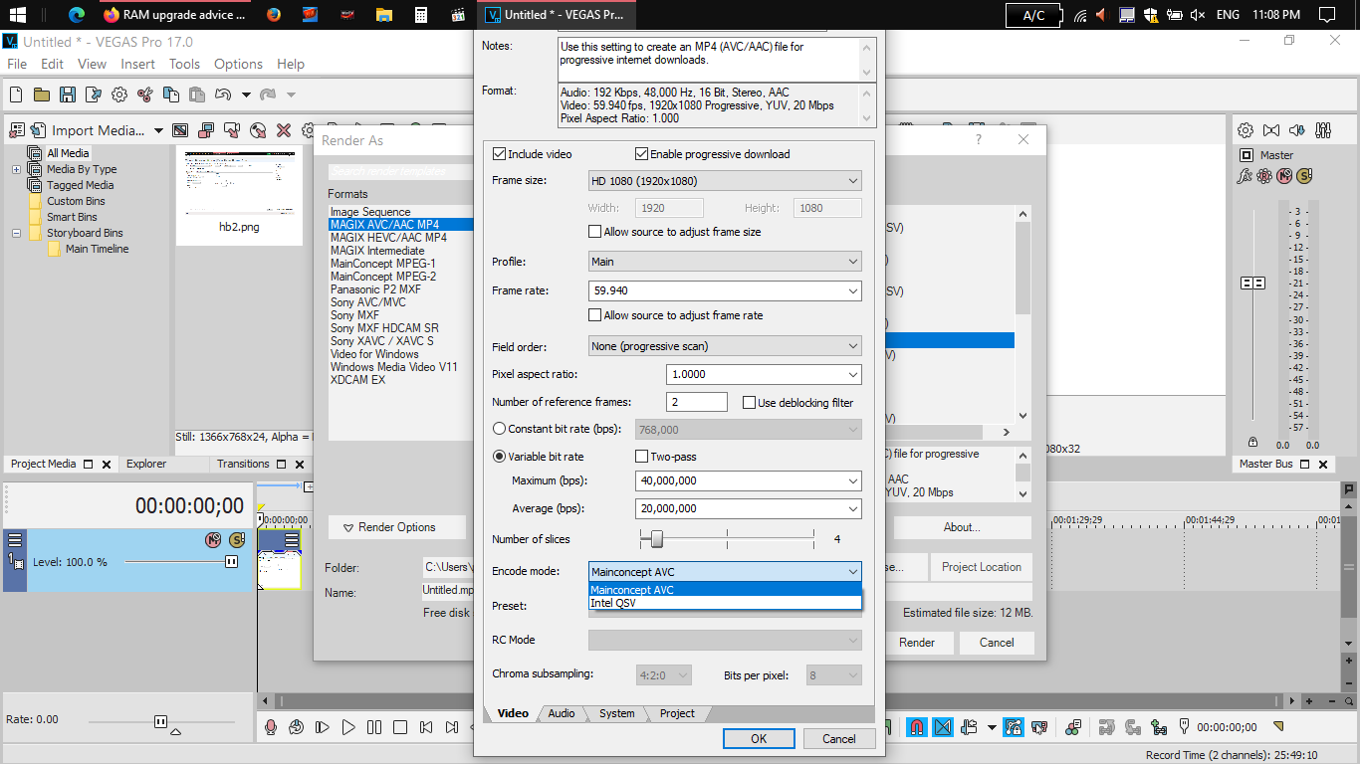Uncheck the Include video checkbox
This screenshot has height=764, width=1360.
pyautogui.click(x=500, y=154)
